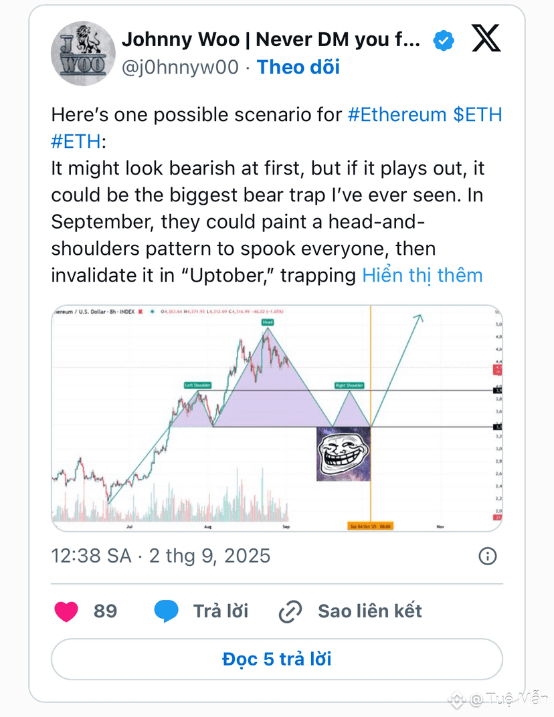Click the Binance Square watermark logo
Viewport: 554px width, 717px height.
(456, 699)
